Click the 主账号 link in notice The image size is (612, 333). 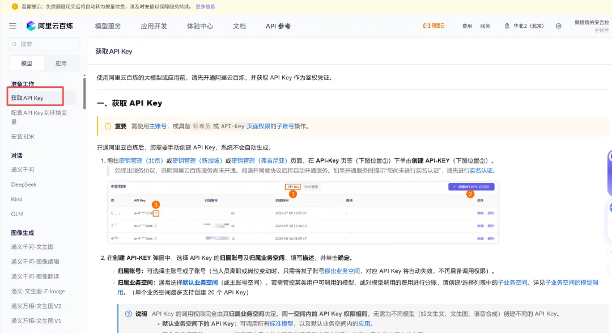(x=158, y=127)
